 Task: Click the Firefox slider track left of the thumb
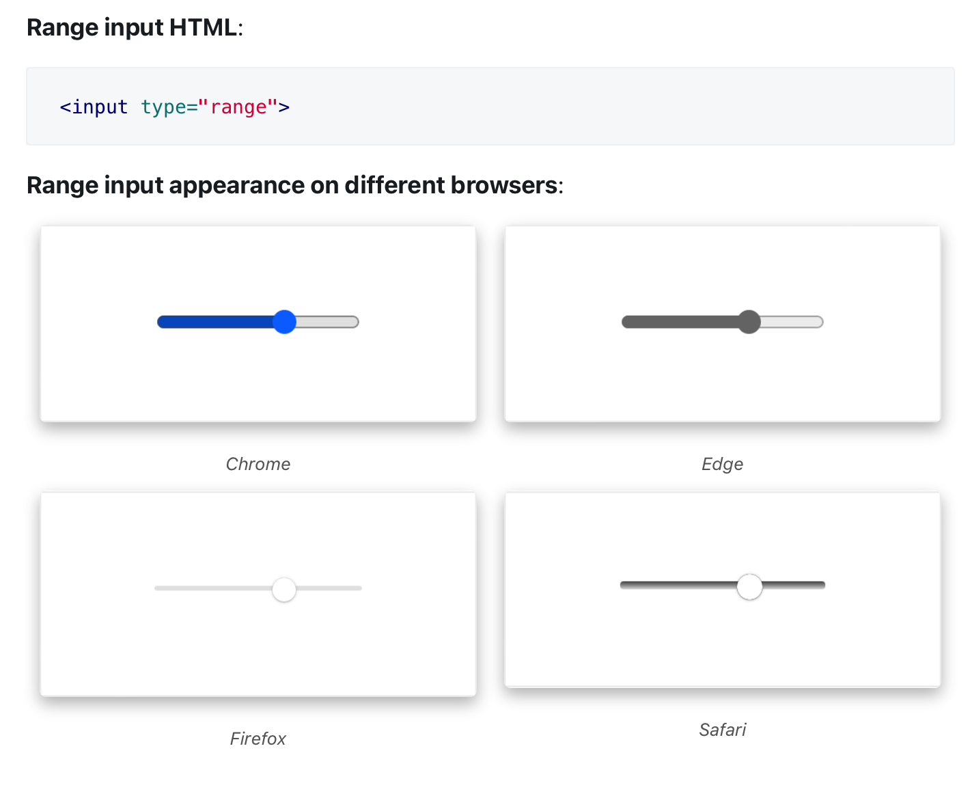212,588
